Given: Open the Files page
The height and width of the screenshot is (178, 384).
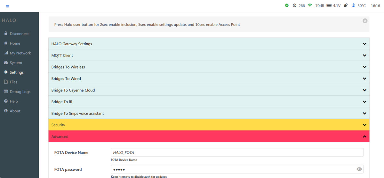Looking at the screenshot, I should tap(13, 82).
